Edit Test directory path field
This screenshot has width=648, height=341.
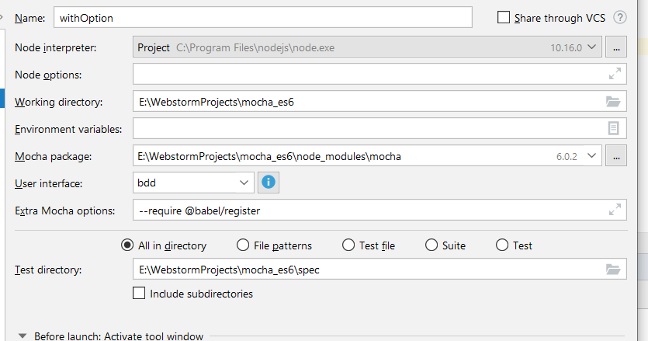coord(379,270)
